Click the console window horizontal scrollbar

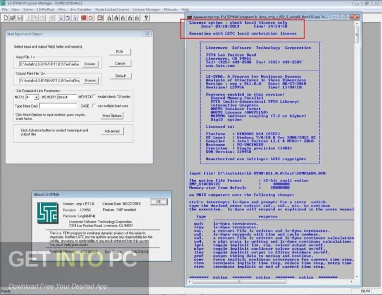(270, 281)
